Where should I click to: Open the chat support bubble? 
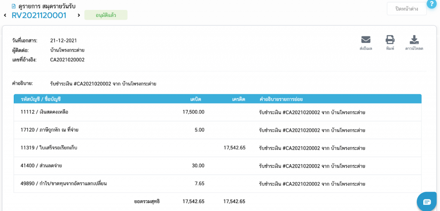[427, 202]
